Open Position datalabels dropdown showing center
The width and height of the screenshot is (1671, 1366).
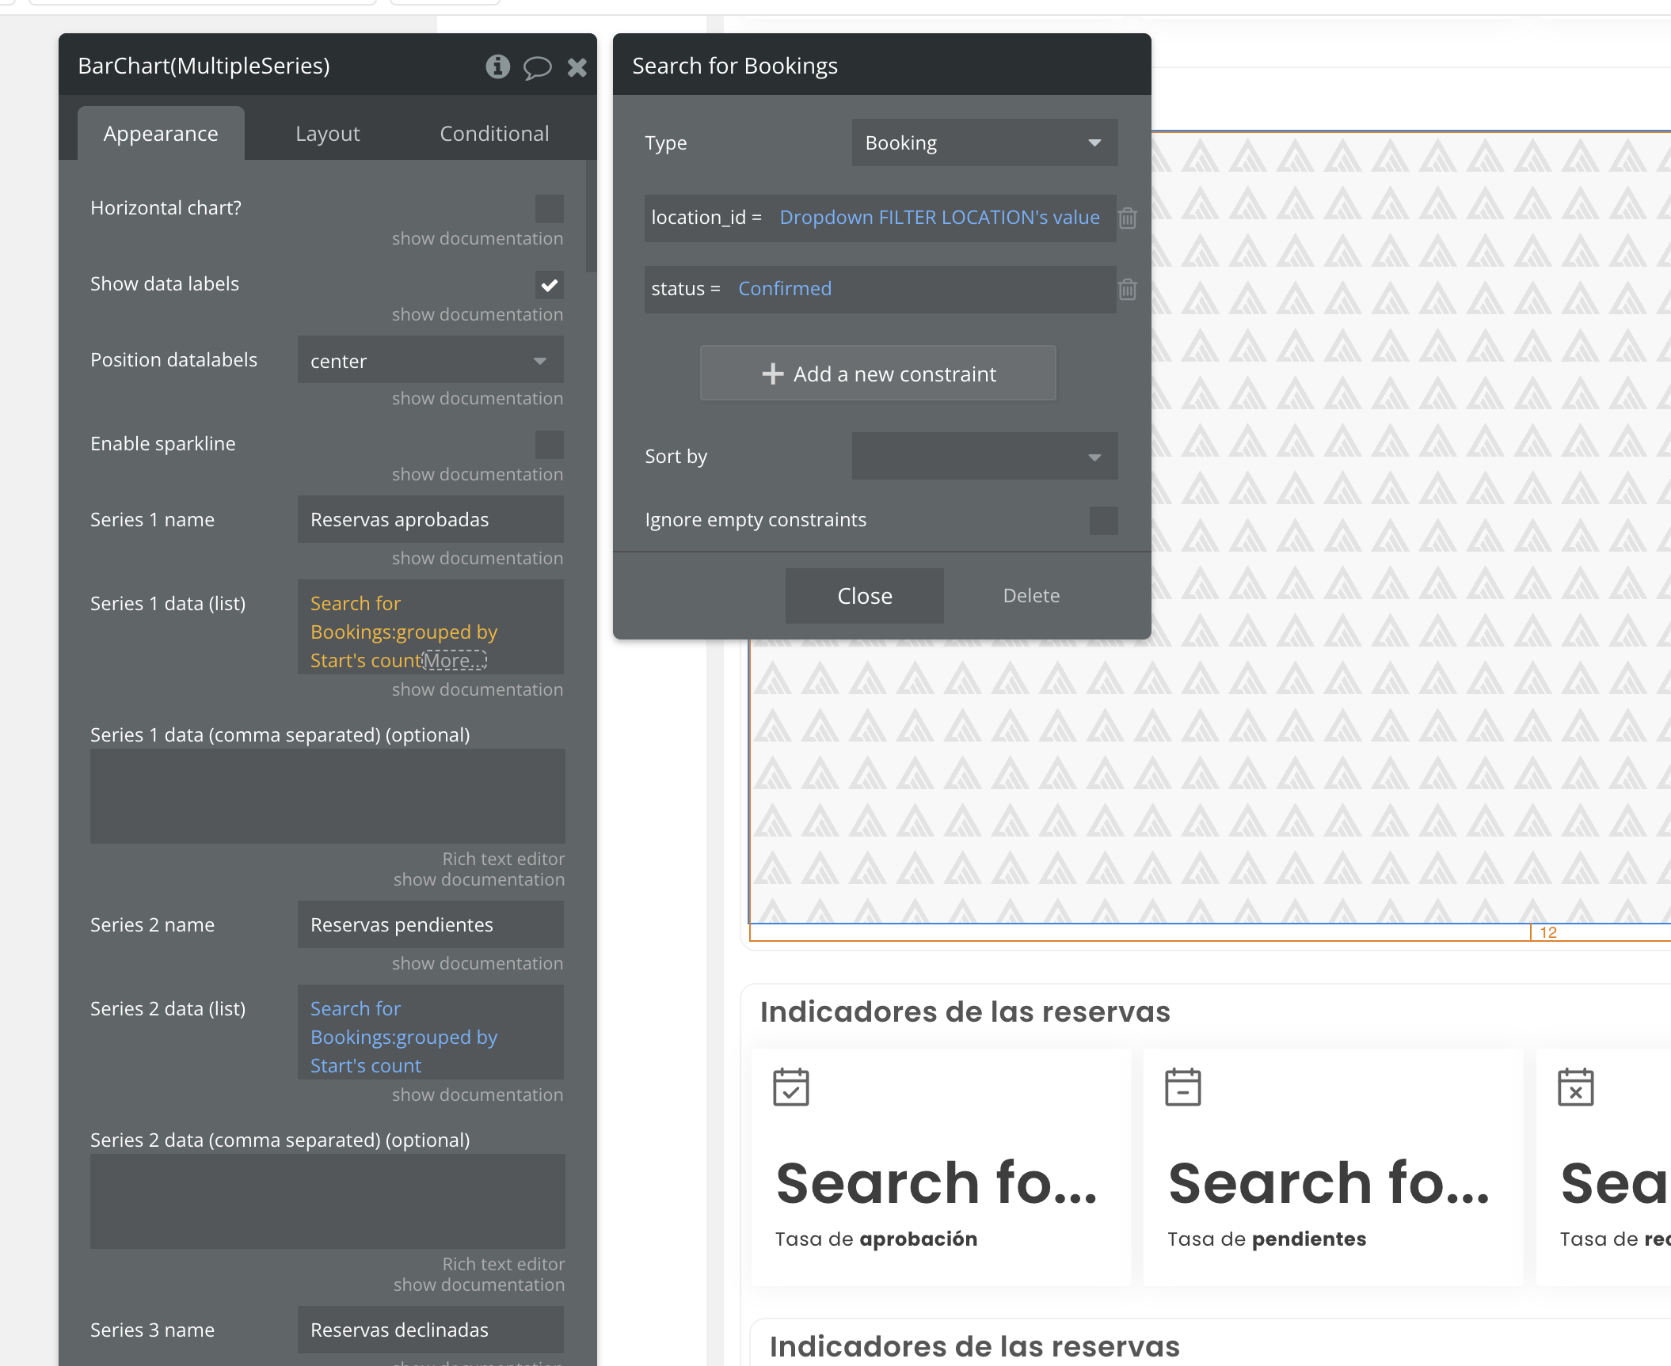430,360
